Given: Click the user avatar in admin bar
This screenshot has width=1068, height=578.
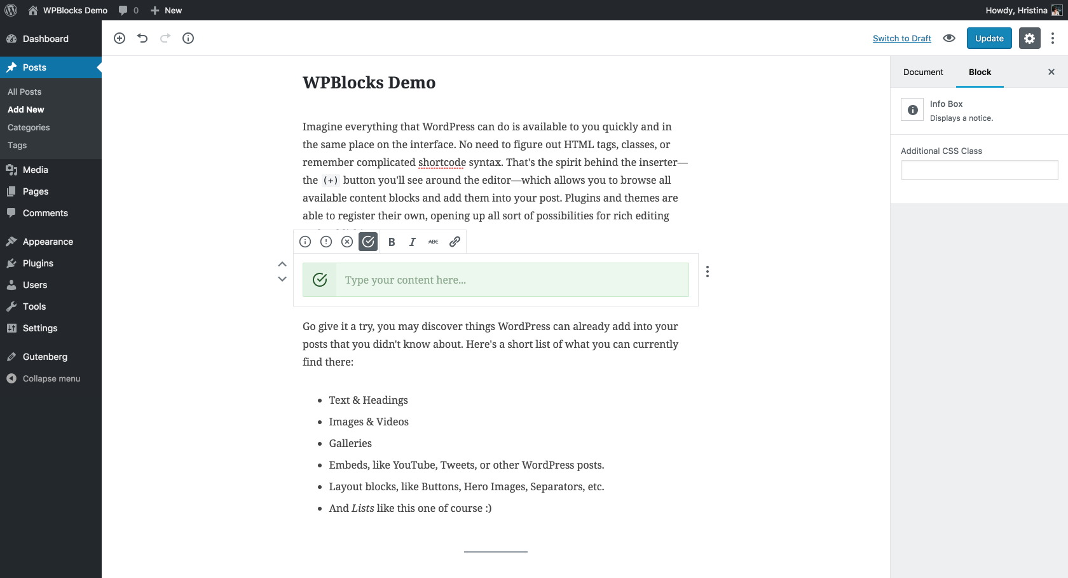Looking at the screenshot, I should (x=1057, y=10).
